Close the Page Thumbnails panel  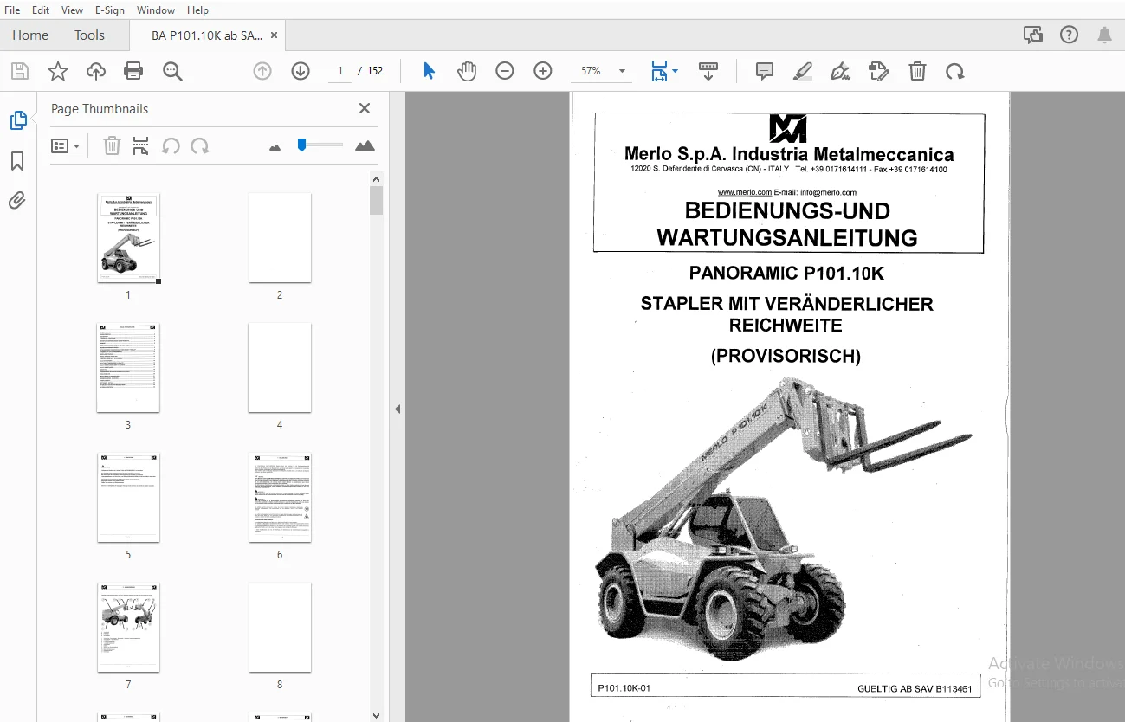[x=365, y=108]
